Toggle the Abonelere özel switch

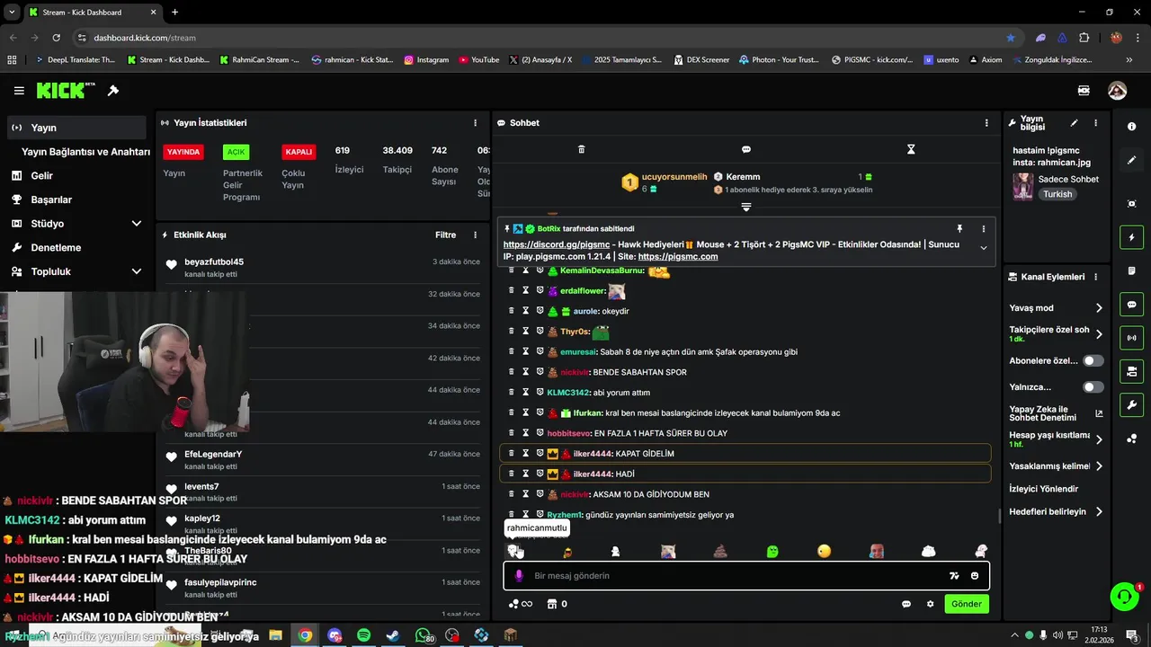pyautogui.click(x=1093, y=360)
